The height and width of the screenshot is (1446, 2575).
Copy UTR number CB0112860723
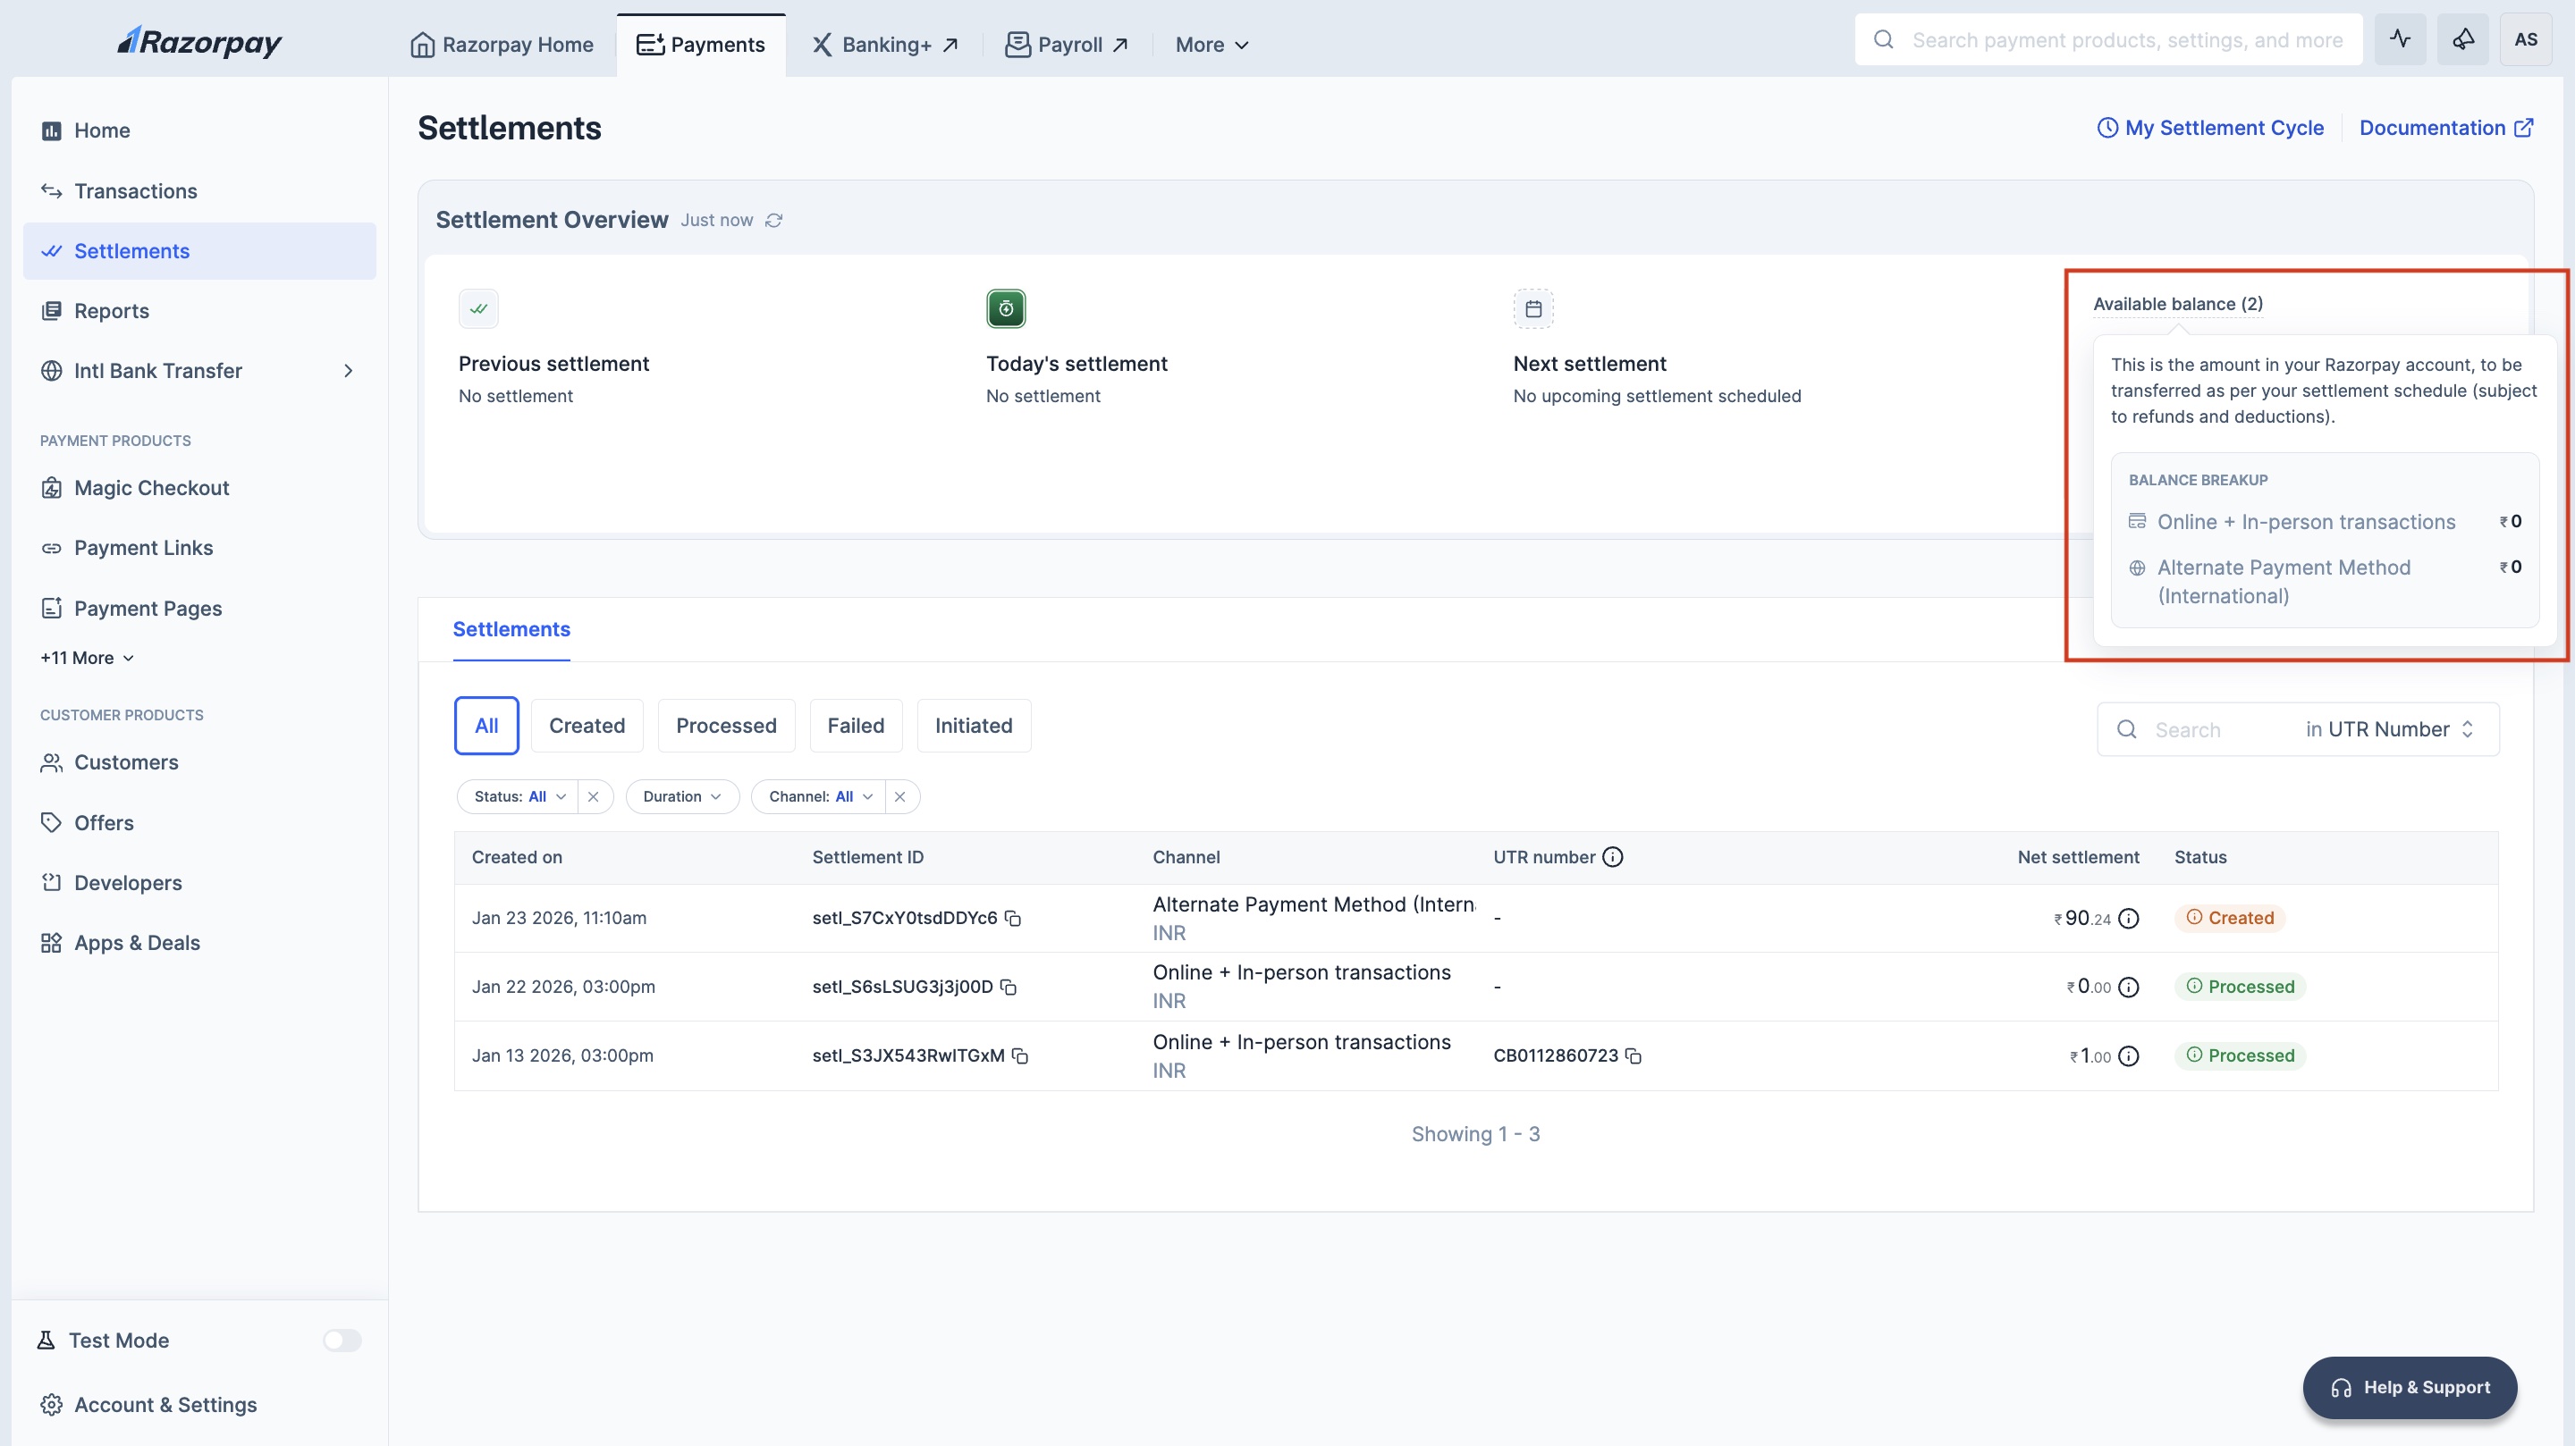(1634, 1055)
